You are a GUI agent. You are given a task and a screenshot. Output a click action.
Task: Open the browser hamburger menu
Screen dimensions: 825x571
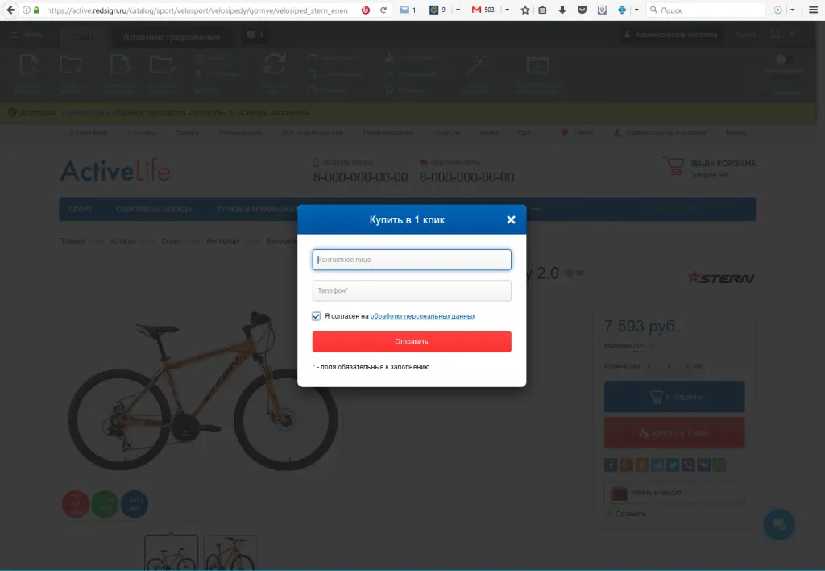(813, 10)
